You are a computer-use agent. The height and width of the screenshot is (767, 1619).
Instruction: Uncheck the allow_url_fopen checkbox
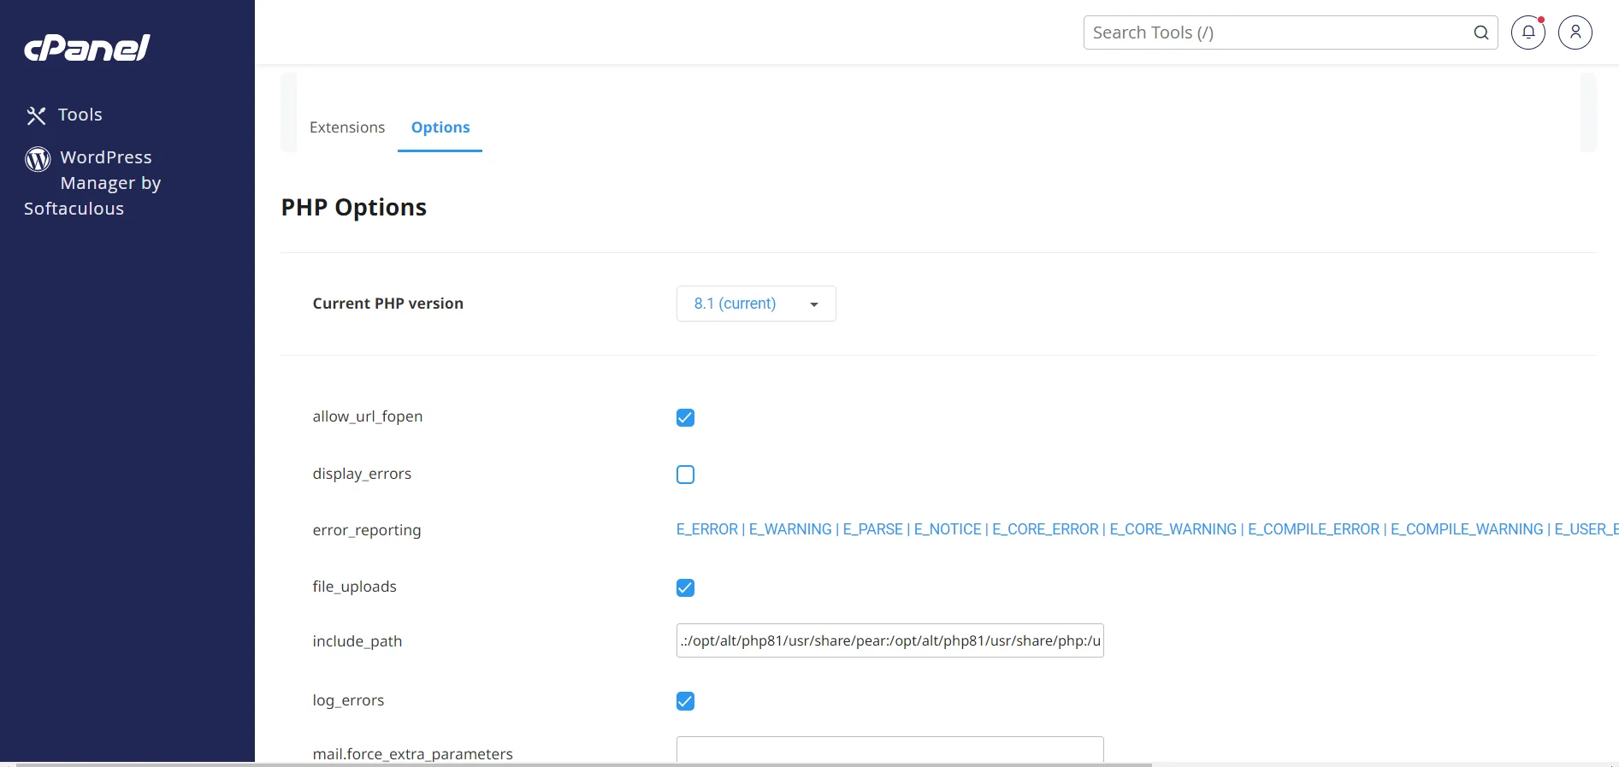coord(685,417)
